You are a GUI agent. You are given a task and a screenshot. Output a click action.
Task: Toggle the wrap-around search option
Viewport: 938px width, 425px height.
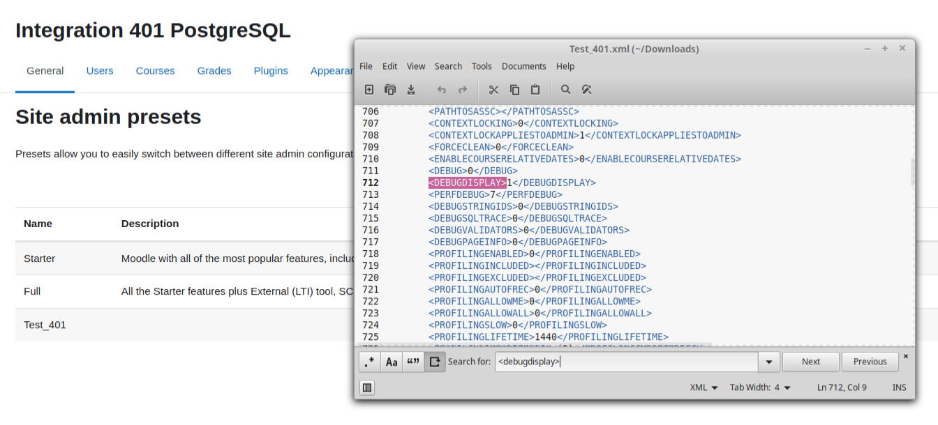point(435,362)
